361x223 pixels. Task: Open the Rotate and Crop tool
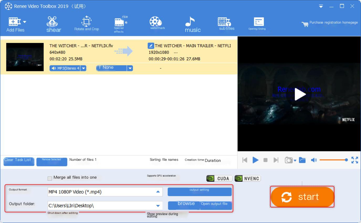click(86, 24)
